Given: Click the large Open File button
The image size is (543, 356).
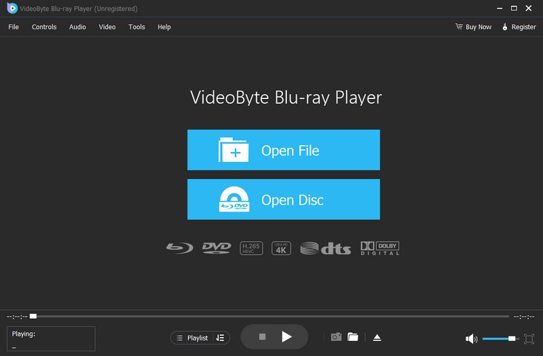Looking at the screenshot, I should pyautogui.click(x=284, y=150).
